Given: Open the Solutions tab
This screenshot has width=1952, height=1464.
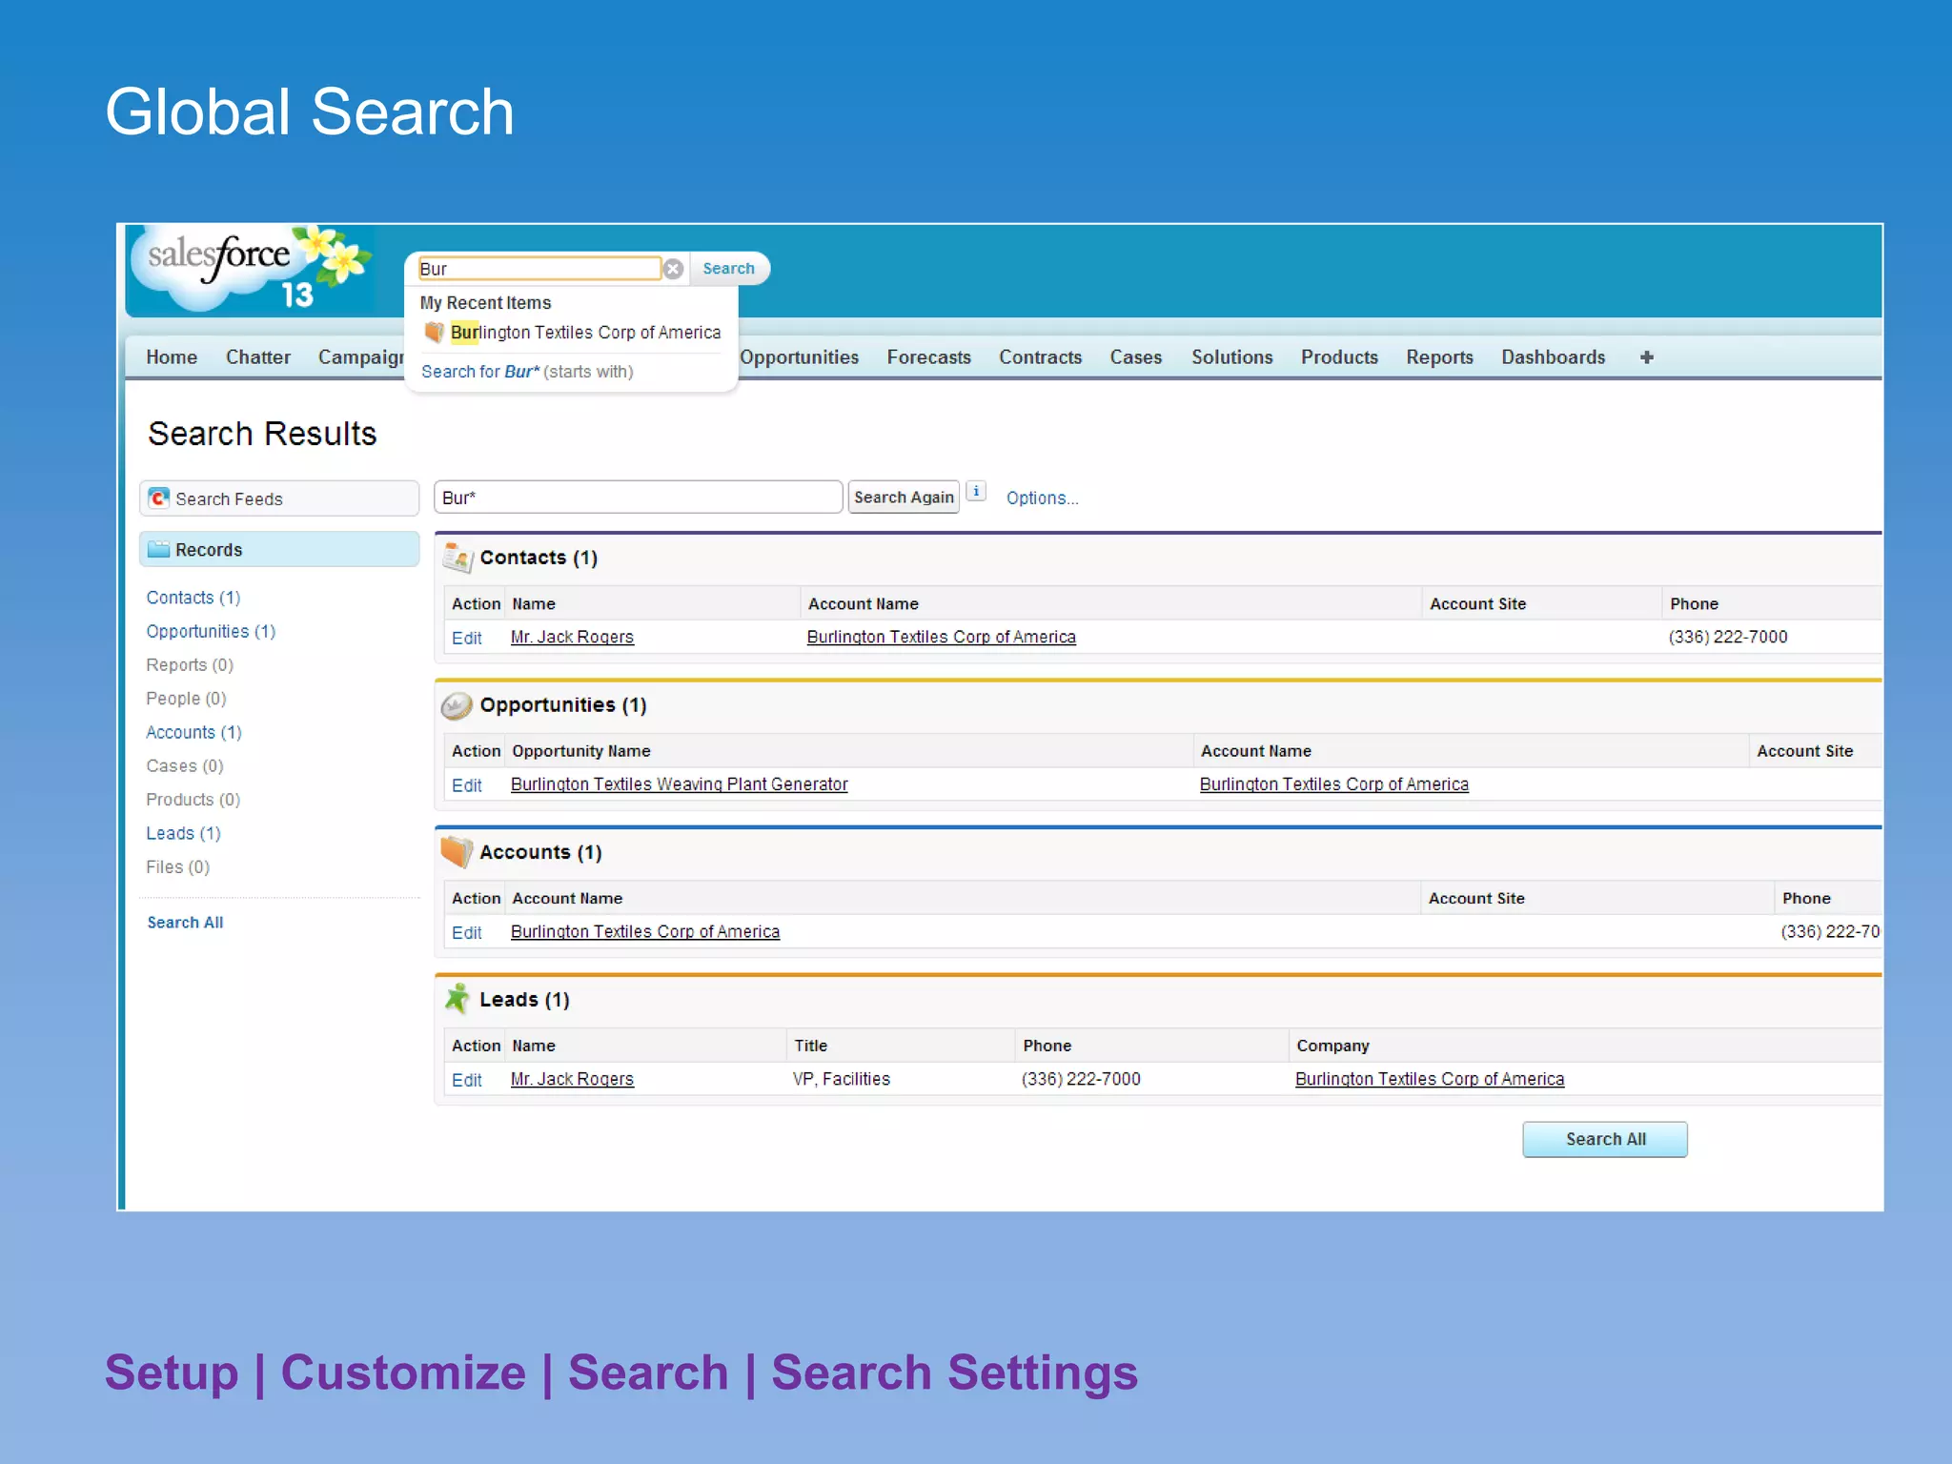Looking at the screenshot, I should point(1231,357).
